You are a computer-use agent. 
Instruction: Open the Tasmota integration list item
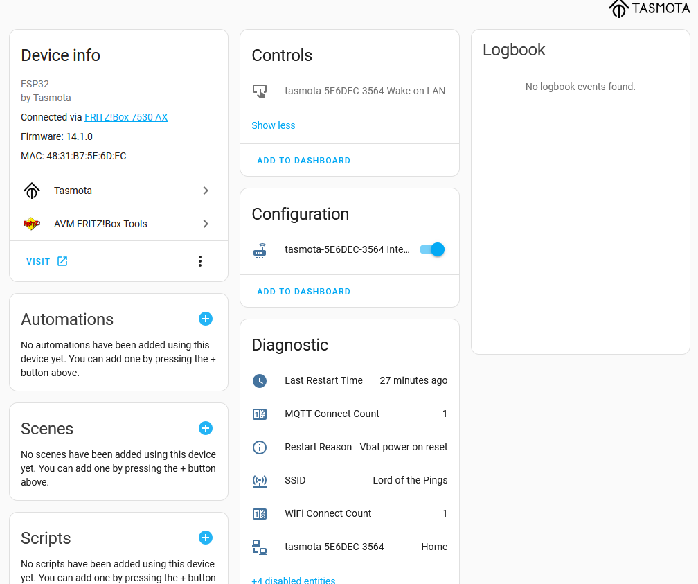pos(73,191)
